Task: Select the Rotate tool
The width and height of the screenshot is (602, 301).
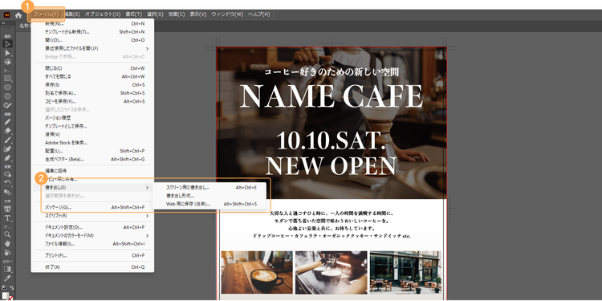Action: pyautogui.click(x=7, y=183)
